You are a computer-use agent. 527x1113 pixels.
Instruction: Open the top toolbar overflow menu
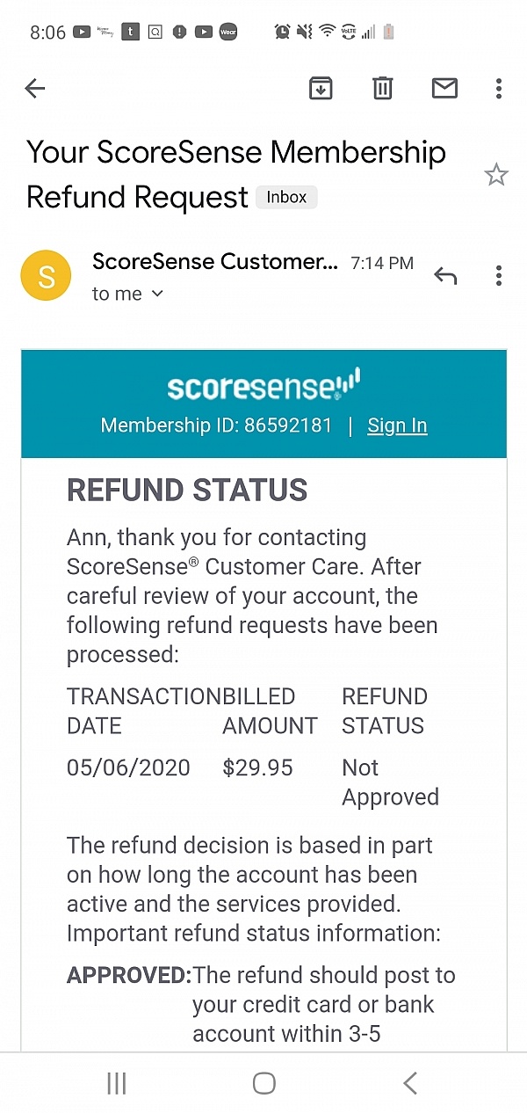coord(498,88)
